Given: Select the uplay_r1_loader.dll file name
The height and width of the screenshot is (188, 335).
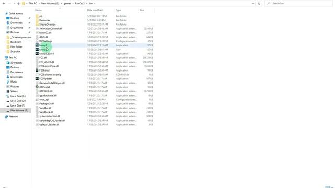Looking at the screenshot, I should coord(49,125).
